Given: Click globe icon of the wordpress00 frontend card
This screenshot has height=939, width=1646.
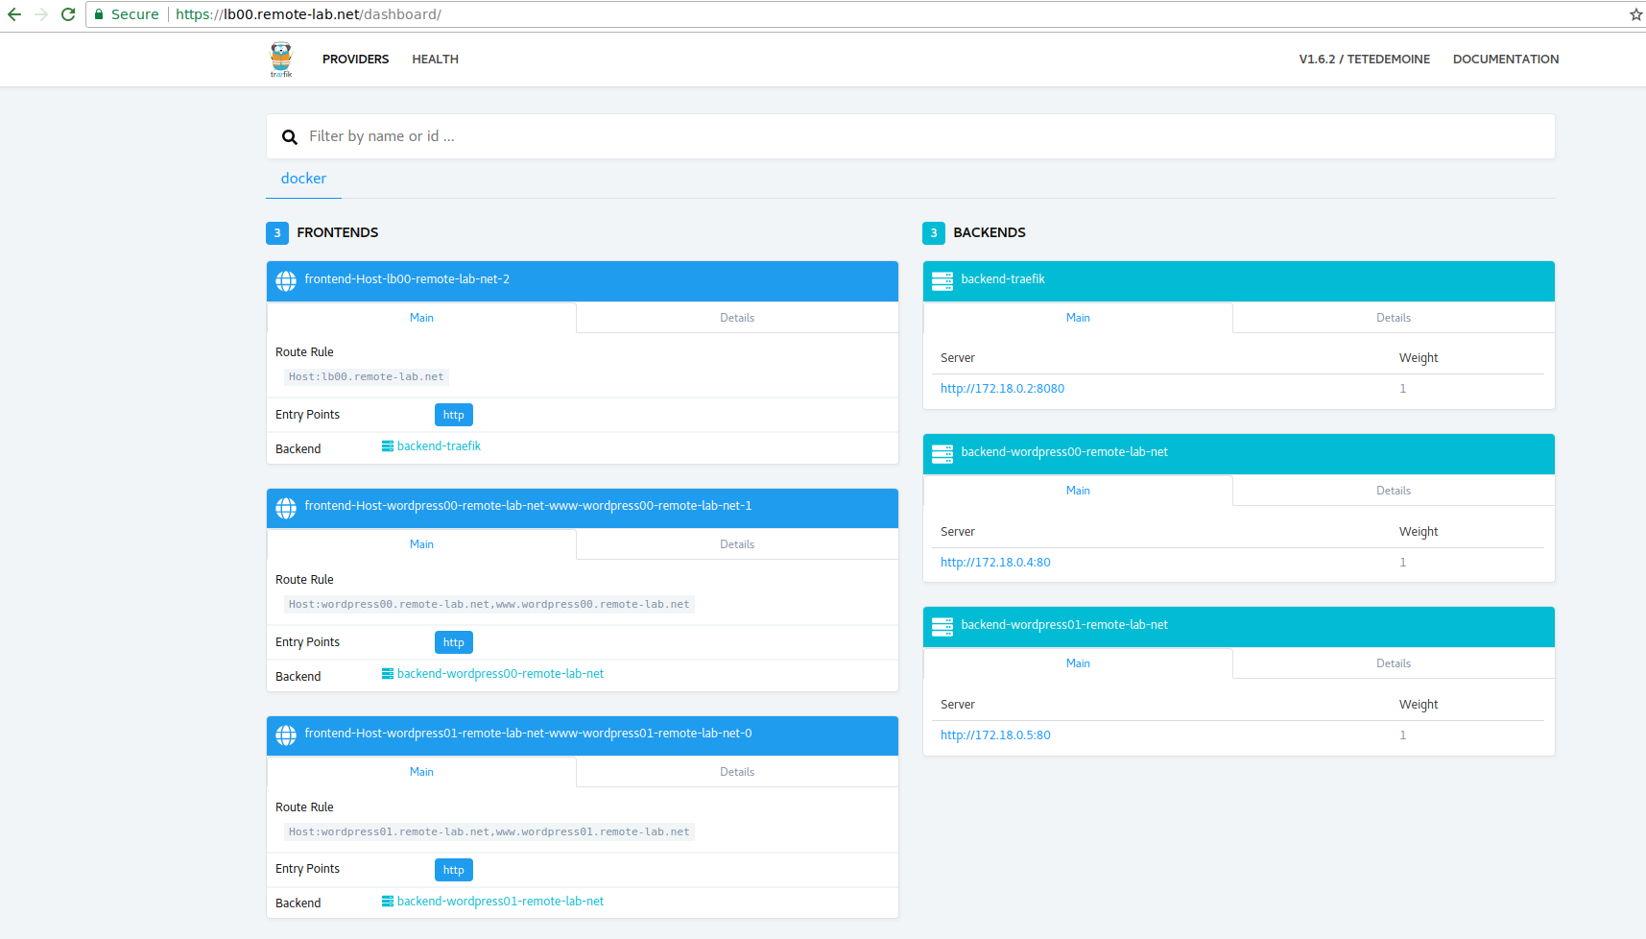Looking at the screenshot, I should coord(286,508).
